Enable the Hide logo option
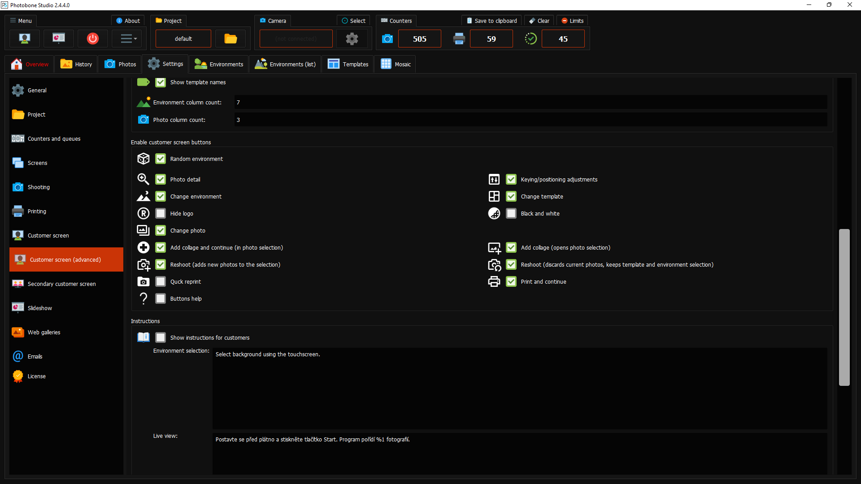861x484 pixels. (x=160, y=213)
